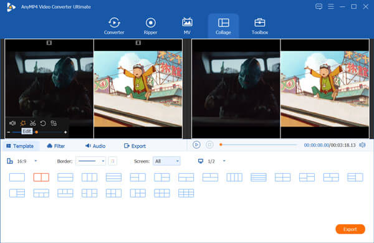Select the one-top, three-bottom cells template
The height and width of the screenshot is (243, 374).
(x=41, y=193)
